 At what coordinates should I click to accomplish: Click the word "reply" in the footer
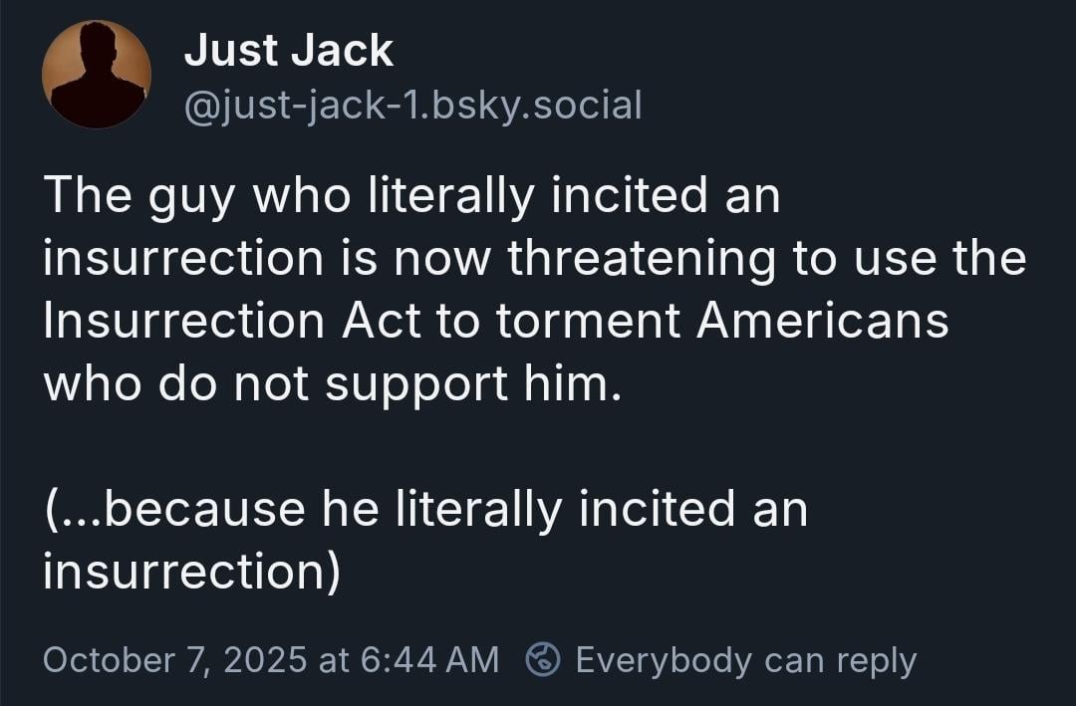pos(873,659)
